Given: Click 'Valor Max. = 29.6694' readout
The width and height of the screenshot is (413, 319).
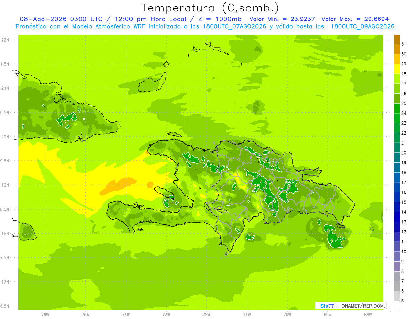Looking at the screenshot, I should (x=355, y=19).
